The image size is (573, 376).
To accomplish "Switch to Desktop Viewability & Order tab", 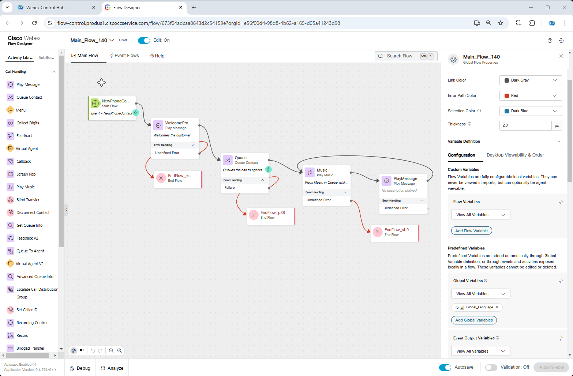I will [515, 155].
